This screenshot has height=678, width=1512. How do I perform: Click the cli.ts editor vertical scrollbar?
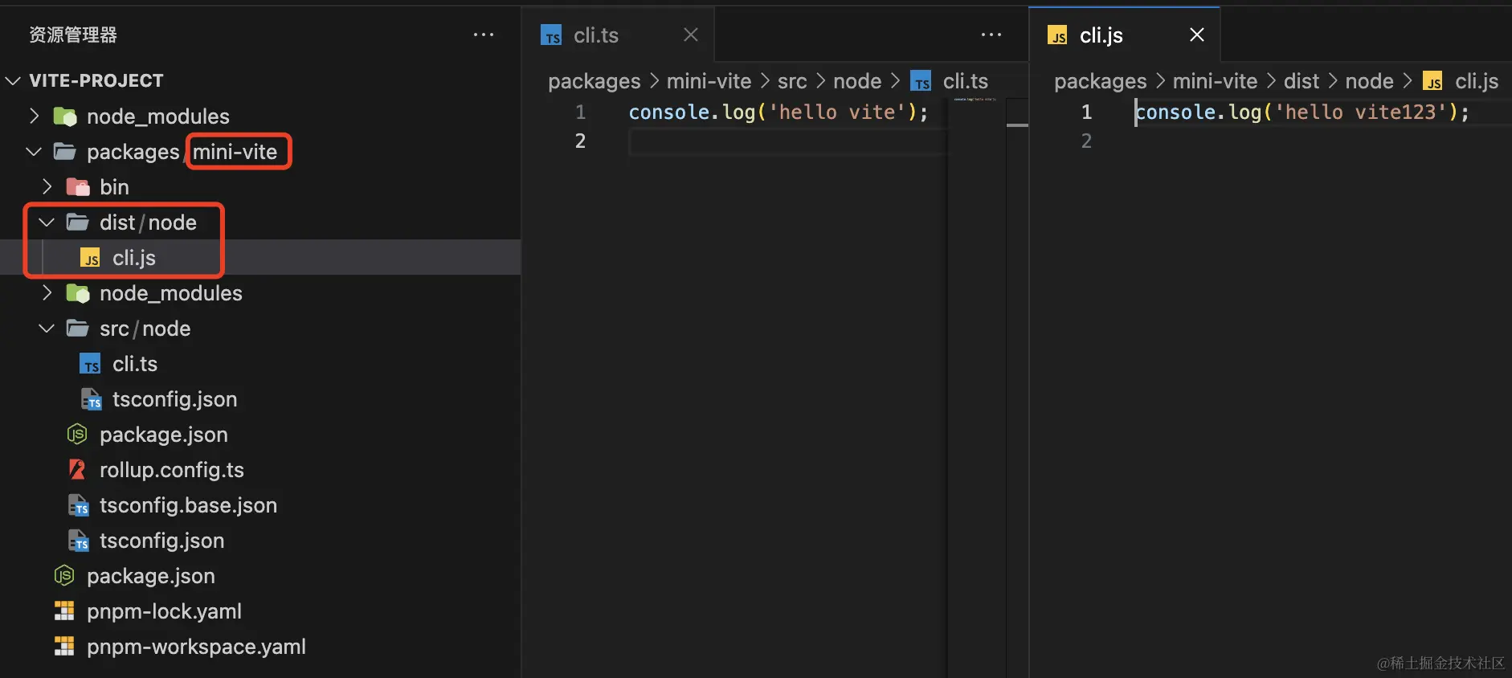pyautogui.click(x=1017, y=386)
